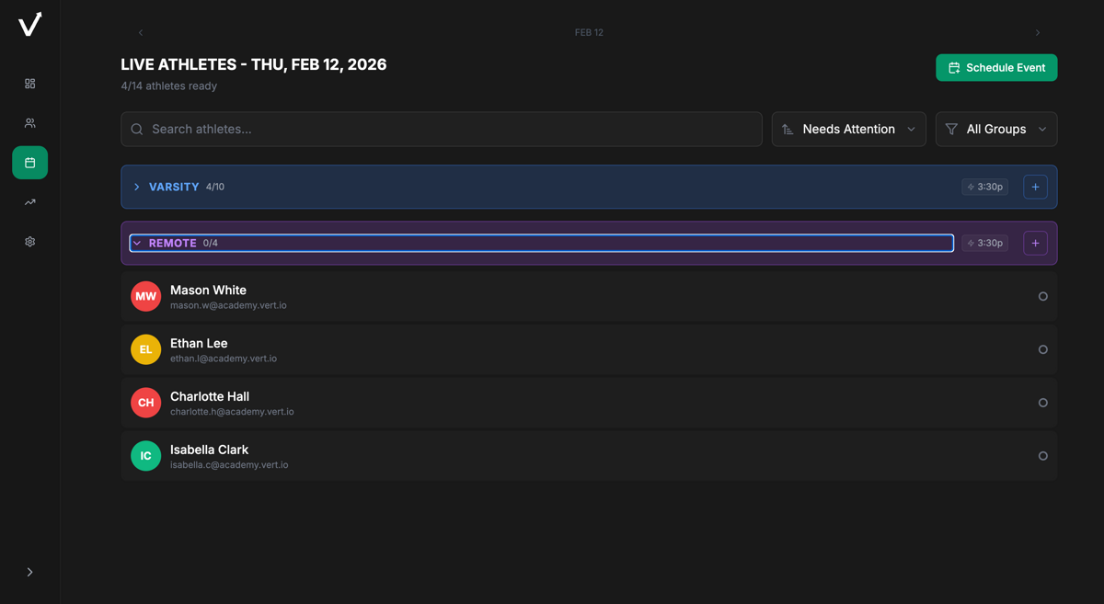Click plus icon on Remote group
Screen dimensions: 1104x604
1035,244
